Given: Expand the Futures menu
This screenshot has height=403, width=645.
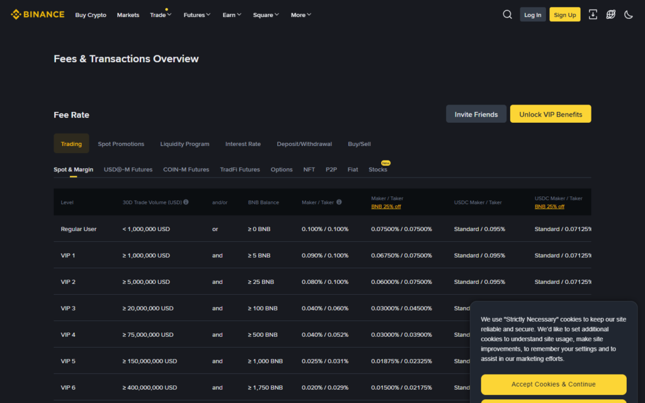Looking at the screenshot, I should pyautogui.click(x=197, y=15).
